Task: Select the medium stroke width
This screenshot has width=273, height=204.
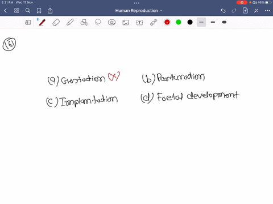Action: click(x=213, y=22)
